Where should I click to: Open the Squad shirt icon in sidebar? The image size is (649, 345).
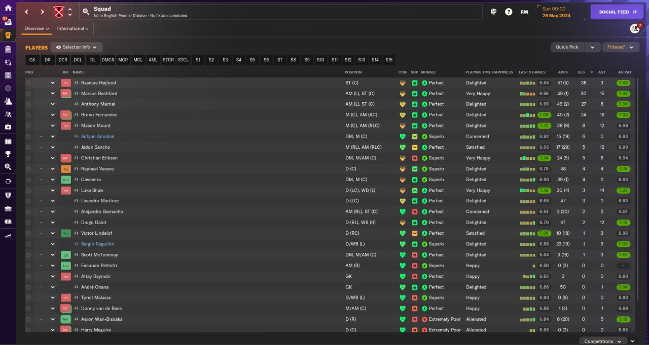[8, 35]
